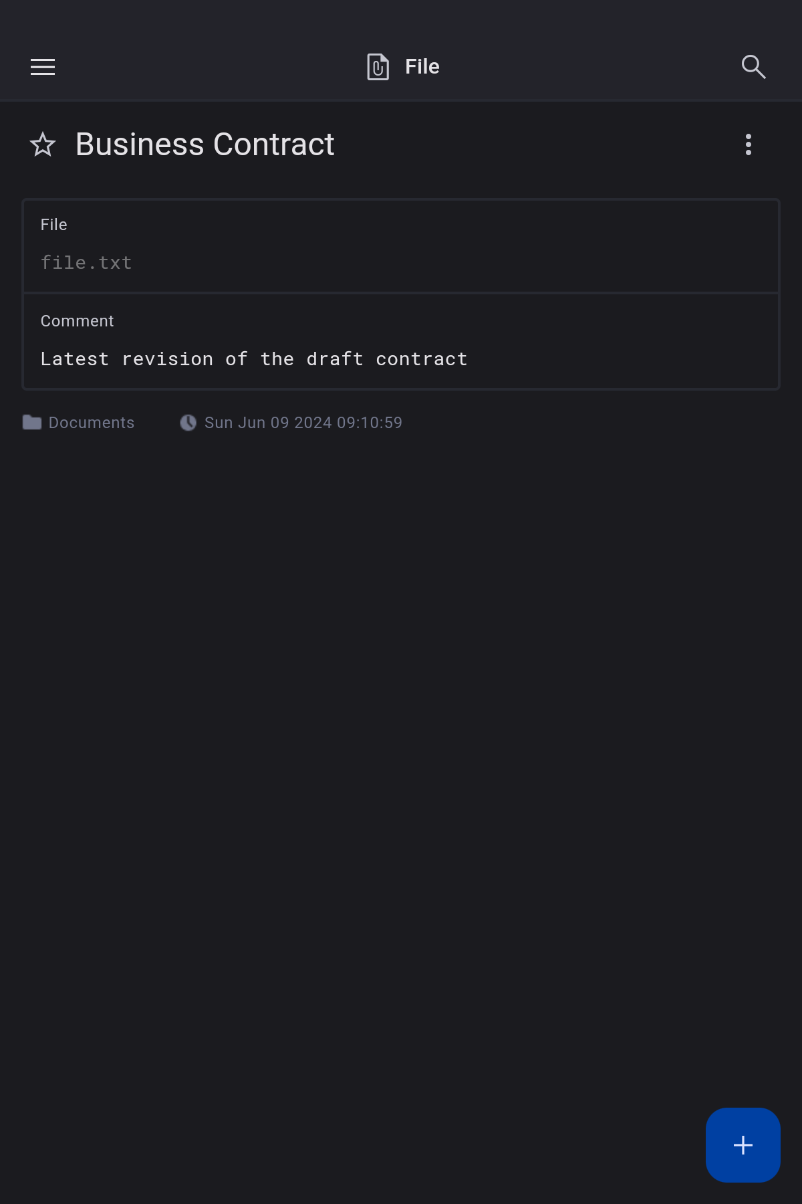
Task: Click the file attachment icon in header
Action: [x=378, y=67]
